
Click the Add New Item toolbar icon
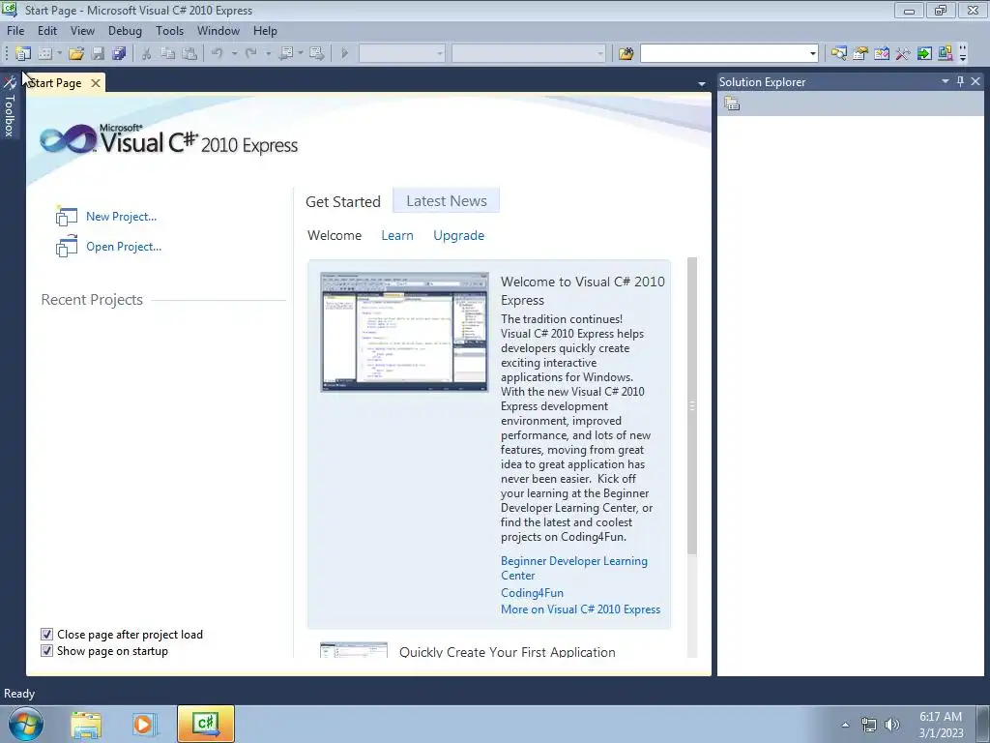(x=44, y=54)
